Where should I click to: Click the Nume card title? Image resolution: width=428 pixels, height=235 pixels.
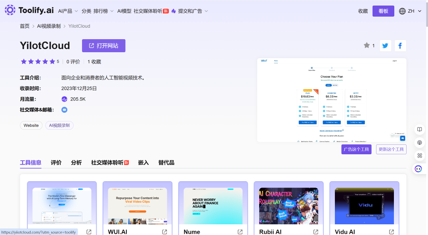pyautogui.click(x=192, y=232)
